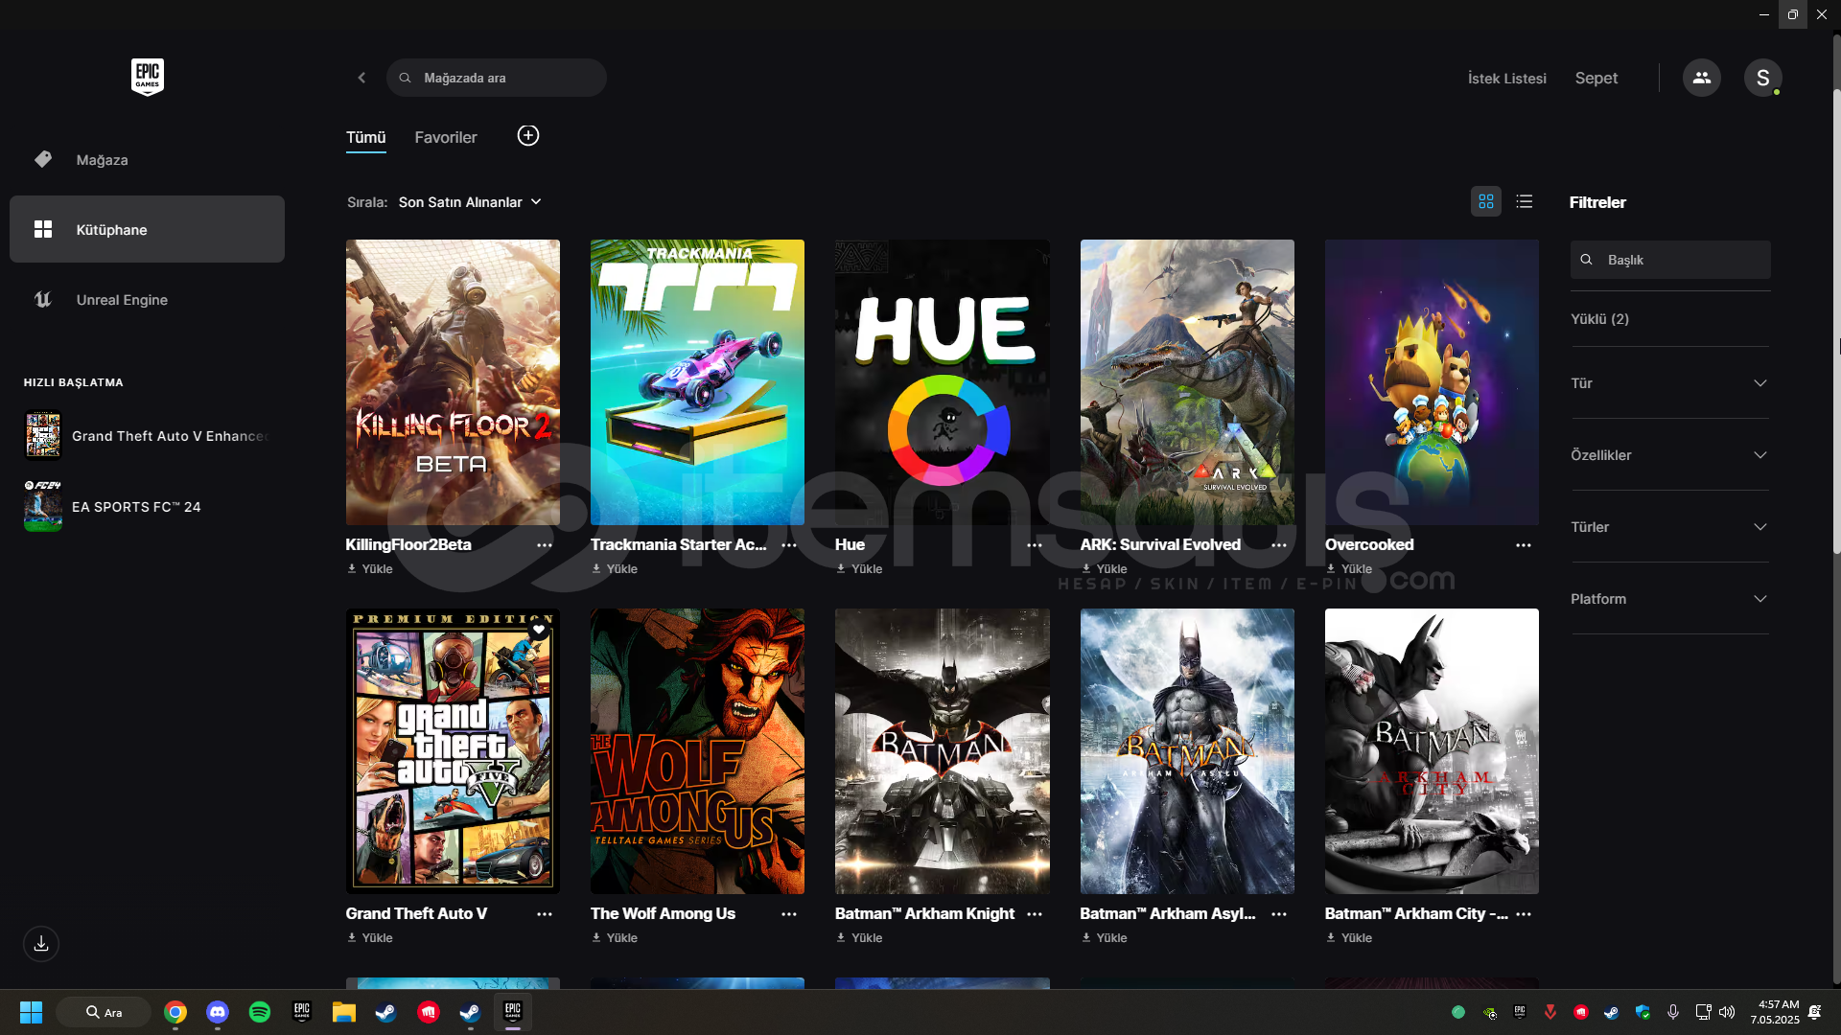Toggle favorite heart on Grand Theft Auto V
Viewport: 1841px width, 1035px height.
pyautogui.click(x=539, y=630)
